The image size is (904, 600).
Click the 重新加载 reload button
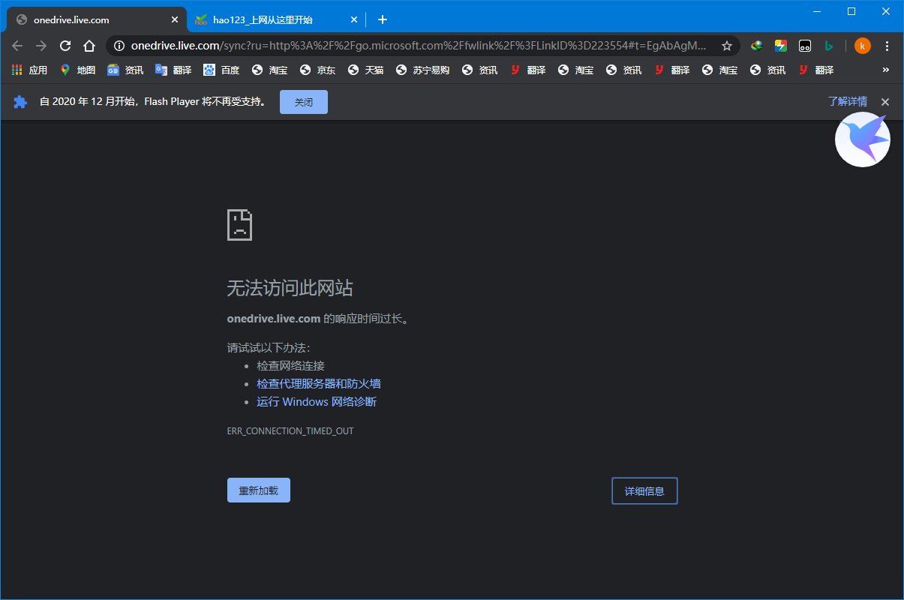(259, 490)
